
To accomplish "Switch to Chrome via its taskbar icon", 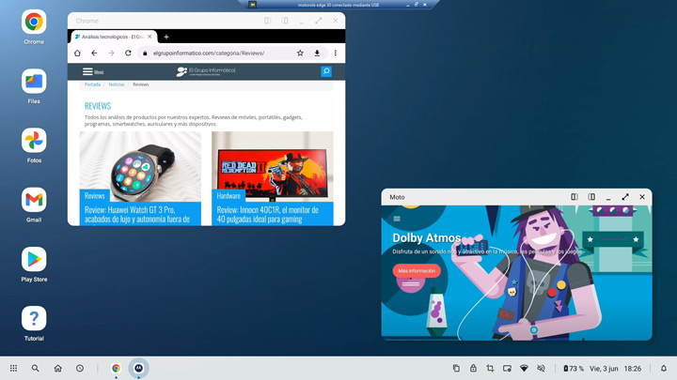I will pyautogui.click(x=116, y=369).
